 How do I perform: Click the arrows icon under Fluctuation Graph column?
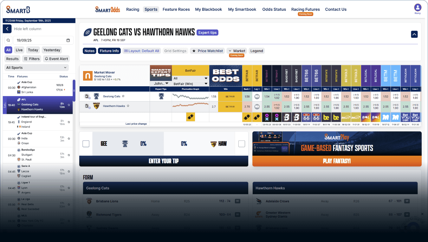click(x=191, y=117)
